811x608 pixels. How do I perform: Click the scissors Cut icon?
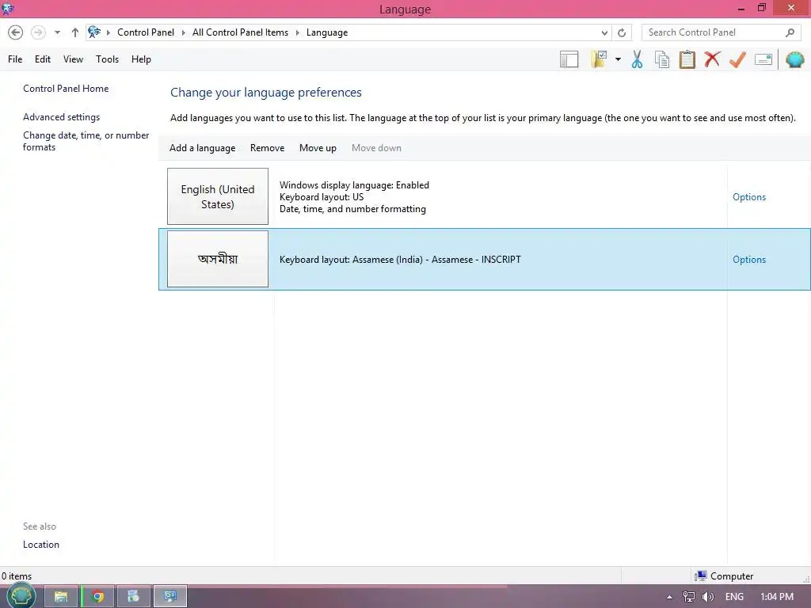point(638,59)
